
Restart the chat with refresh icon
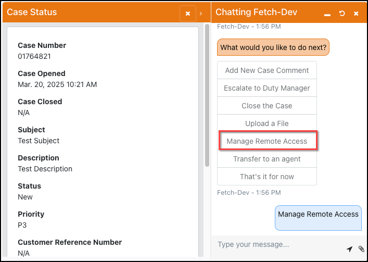342,14
